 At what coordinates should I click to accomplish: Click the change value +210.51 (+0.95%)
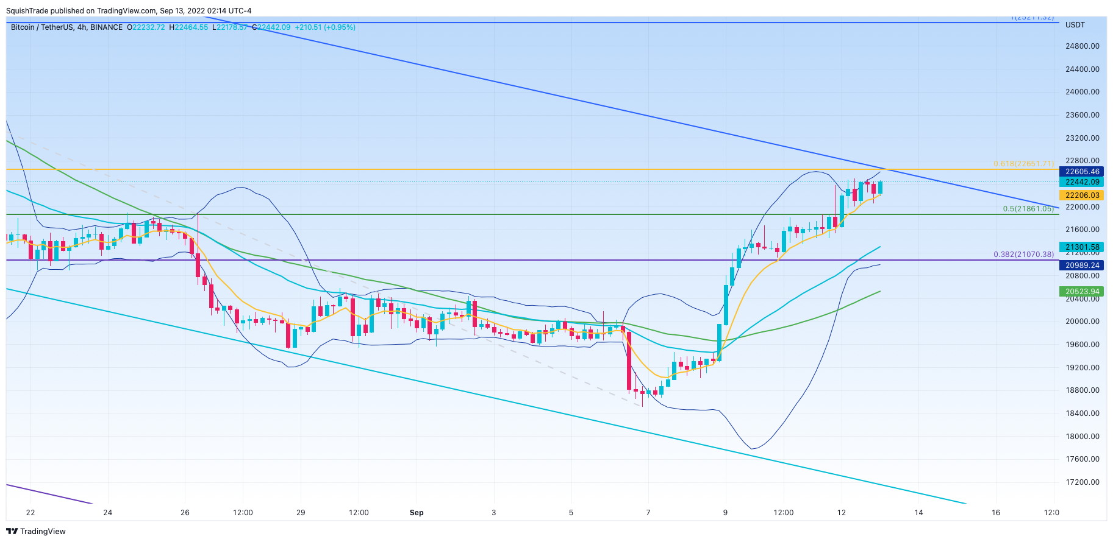tap(325, 27)
